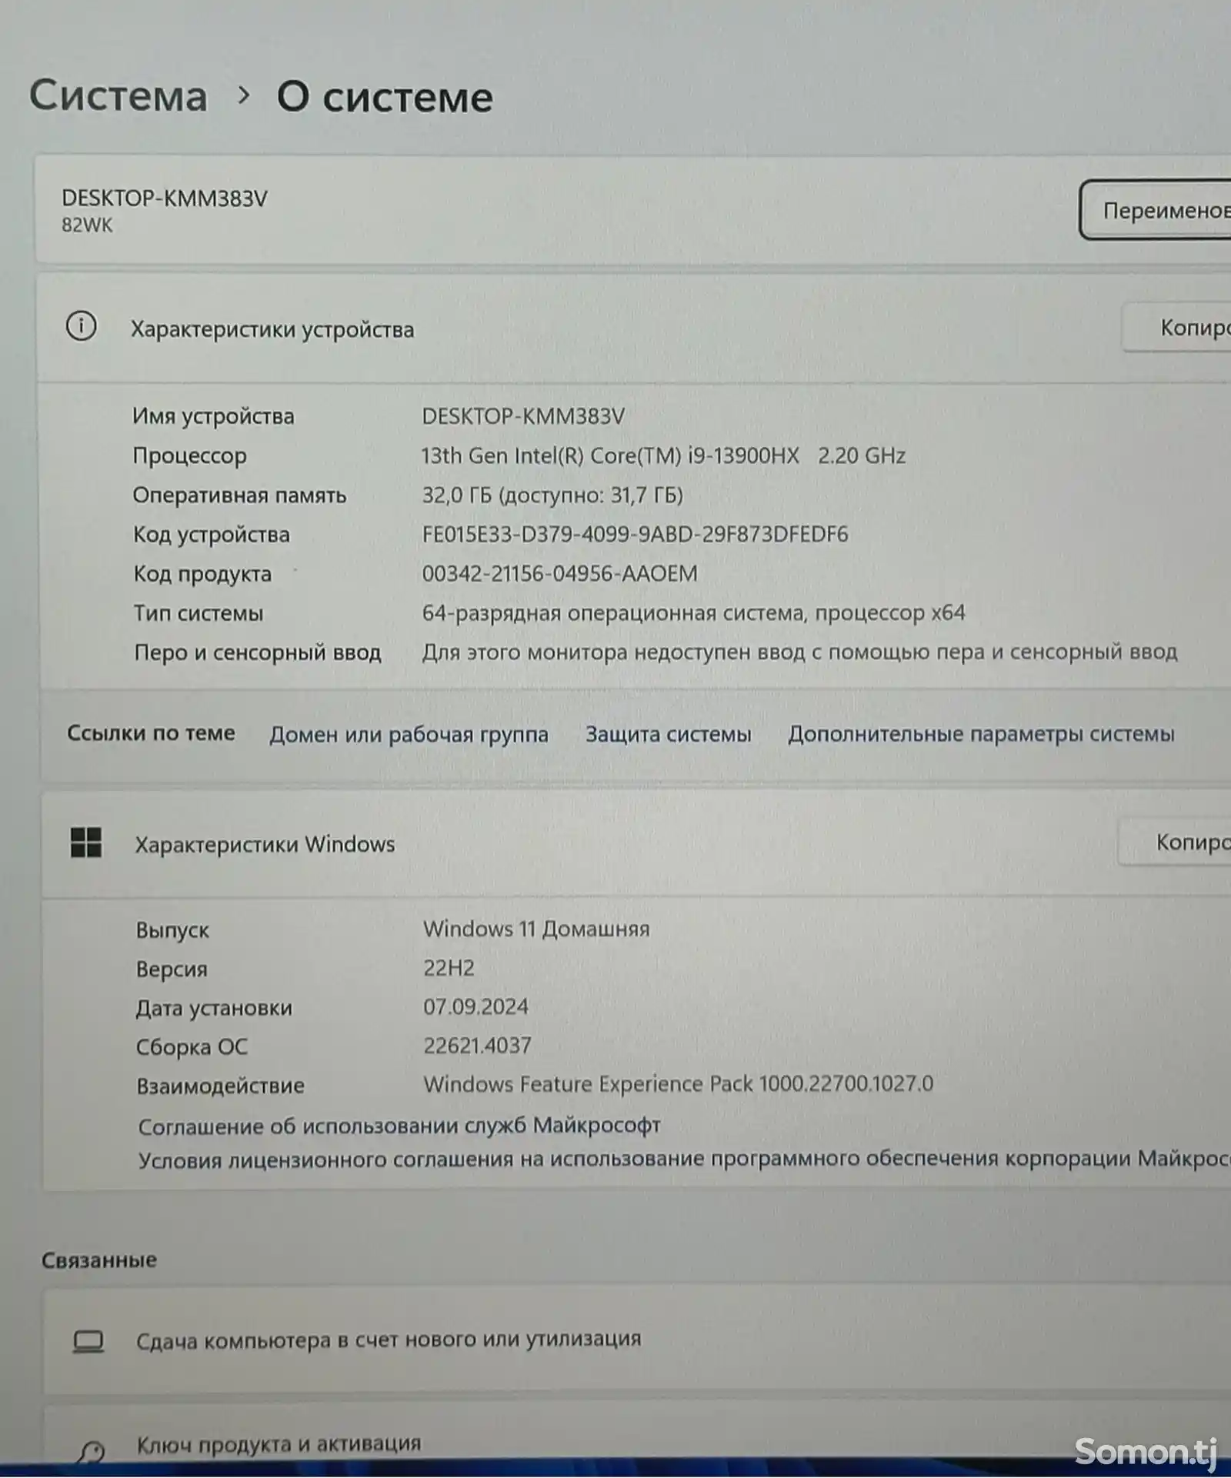The height and width of the screenshot is (1478, 1231).
Task: Open Домен или рабочая группа link
Action: (x=409, y=735)
